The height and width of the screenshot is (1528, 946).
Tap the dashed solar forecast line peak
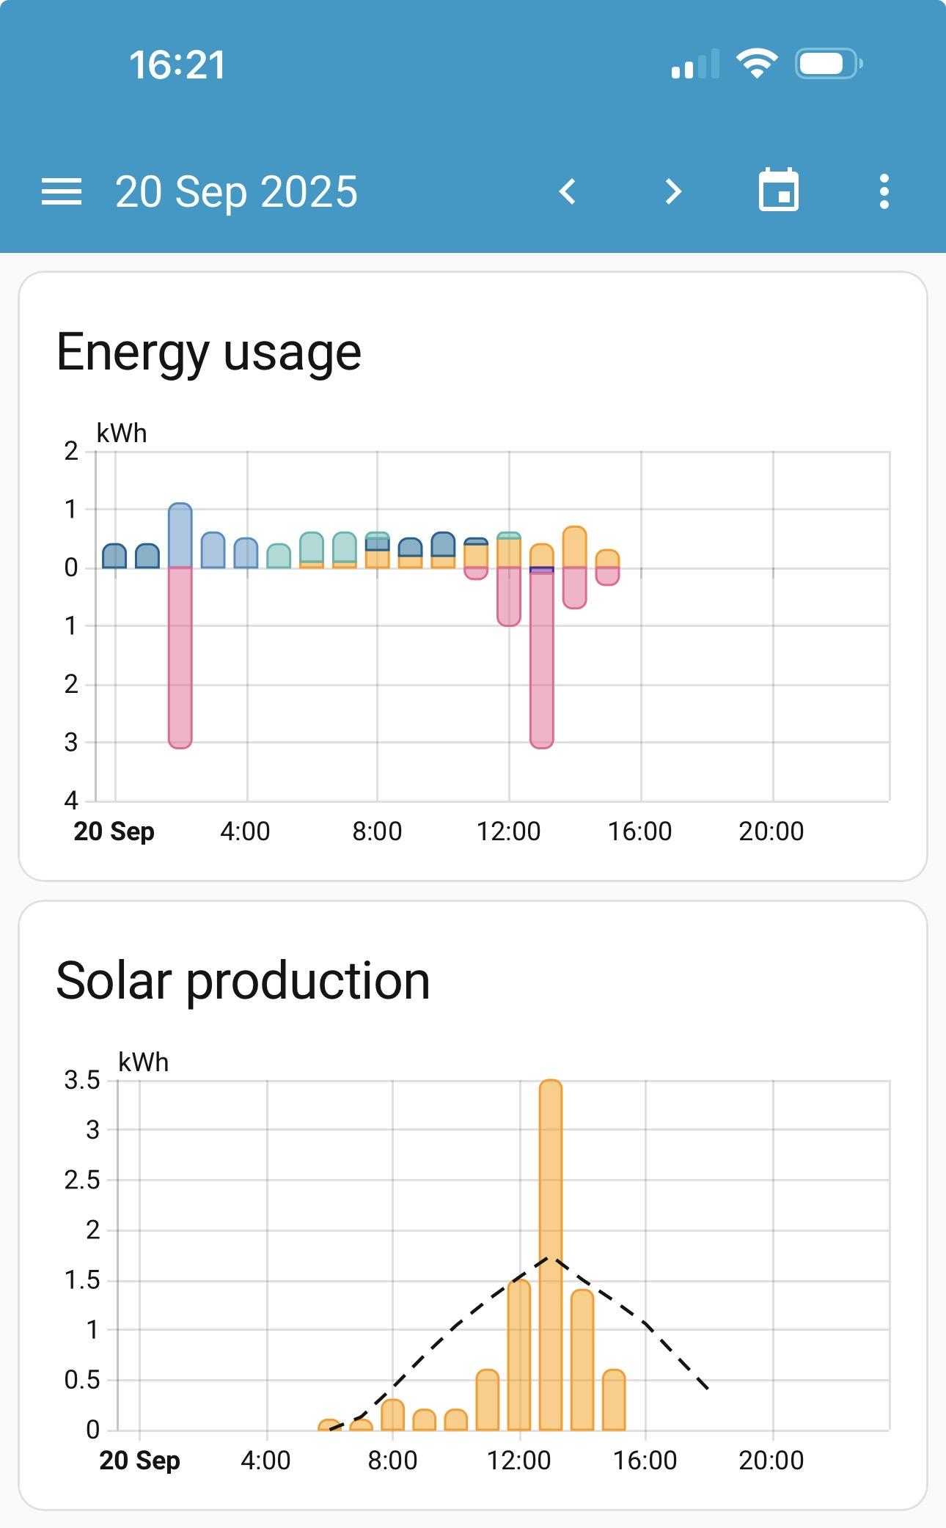pos(550,1258)
